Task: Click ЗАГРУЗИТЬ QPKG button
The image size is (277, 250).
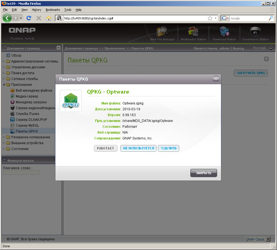Action: click(x=251, y=73)
